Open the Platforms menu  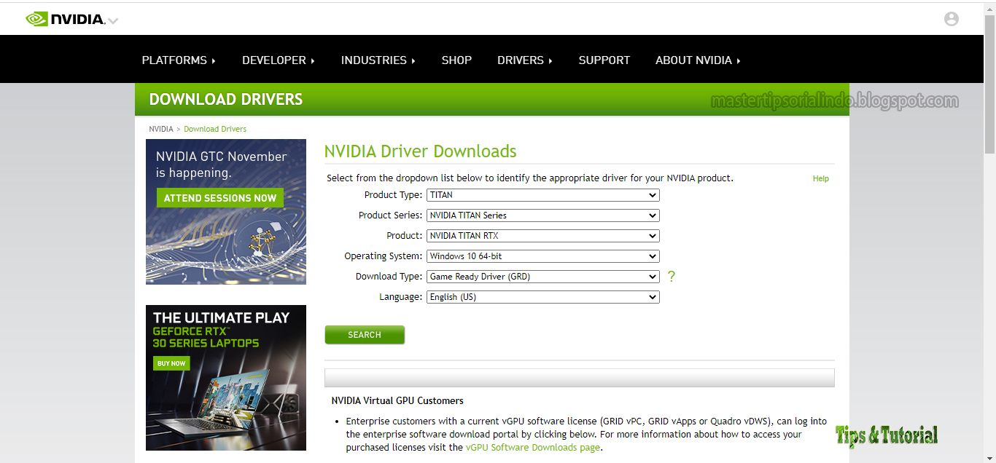179,60
